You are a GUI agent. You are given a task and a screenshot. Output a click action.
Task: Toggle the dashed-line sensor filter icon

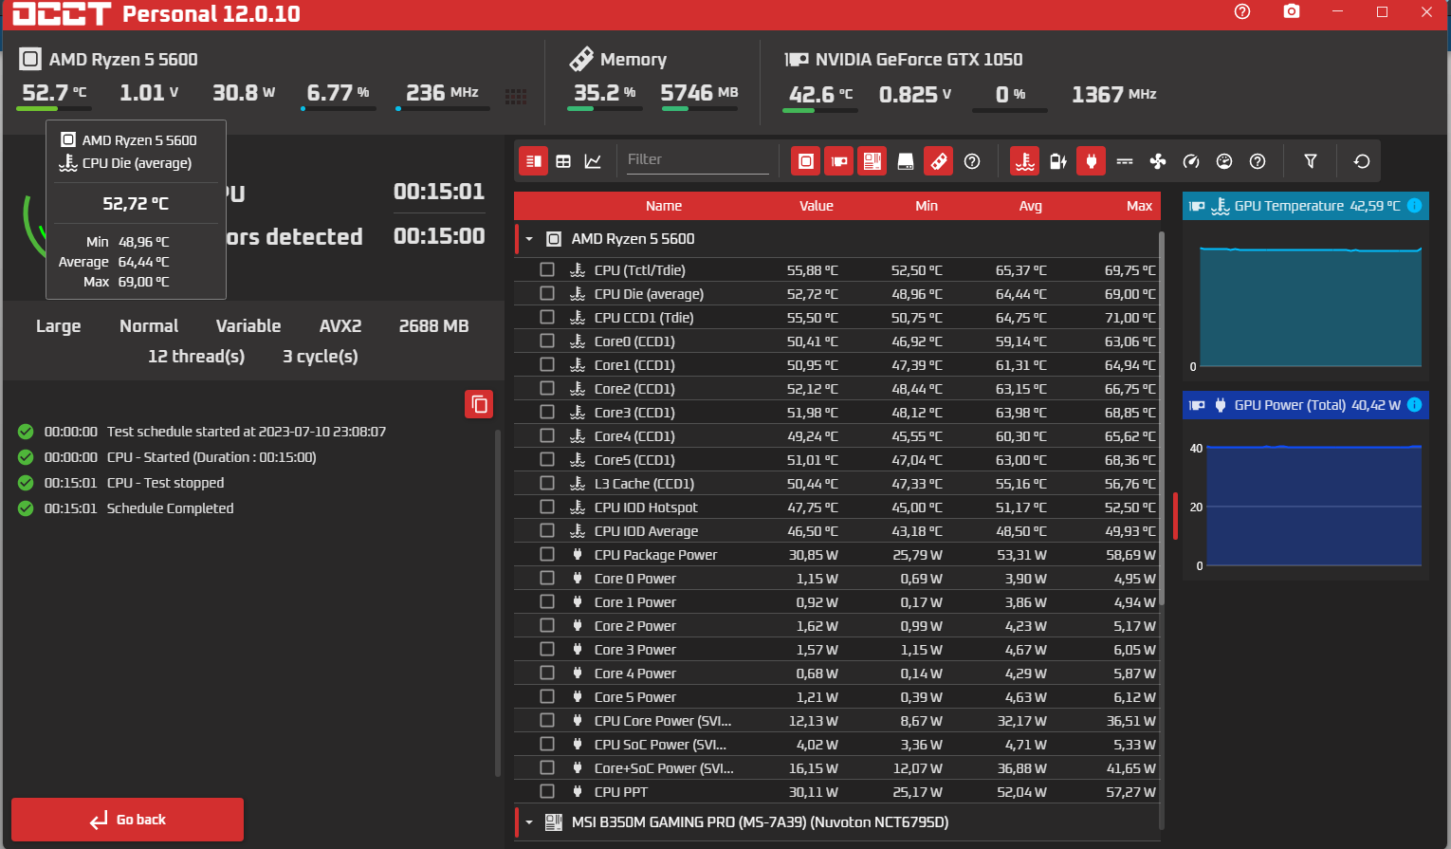[1125, 161]
